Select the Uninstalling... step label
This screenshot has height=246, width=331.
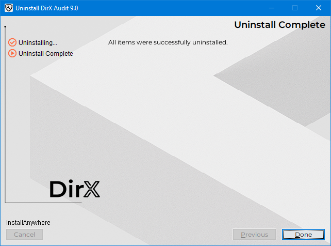pos(38,43)
